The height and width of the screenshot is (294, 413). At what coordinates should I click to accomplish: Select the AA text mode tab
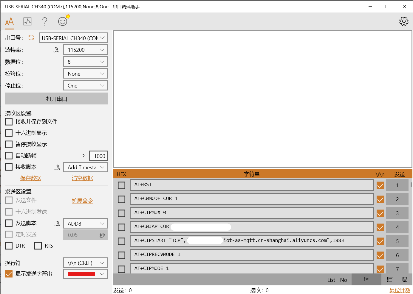(x=9, y=21)
